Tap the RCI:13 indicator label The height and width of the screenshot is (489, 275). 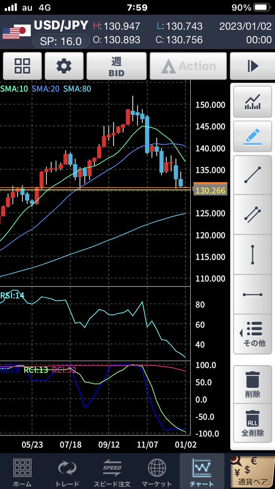(36, 370)
